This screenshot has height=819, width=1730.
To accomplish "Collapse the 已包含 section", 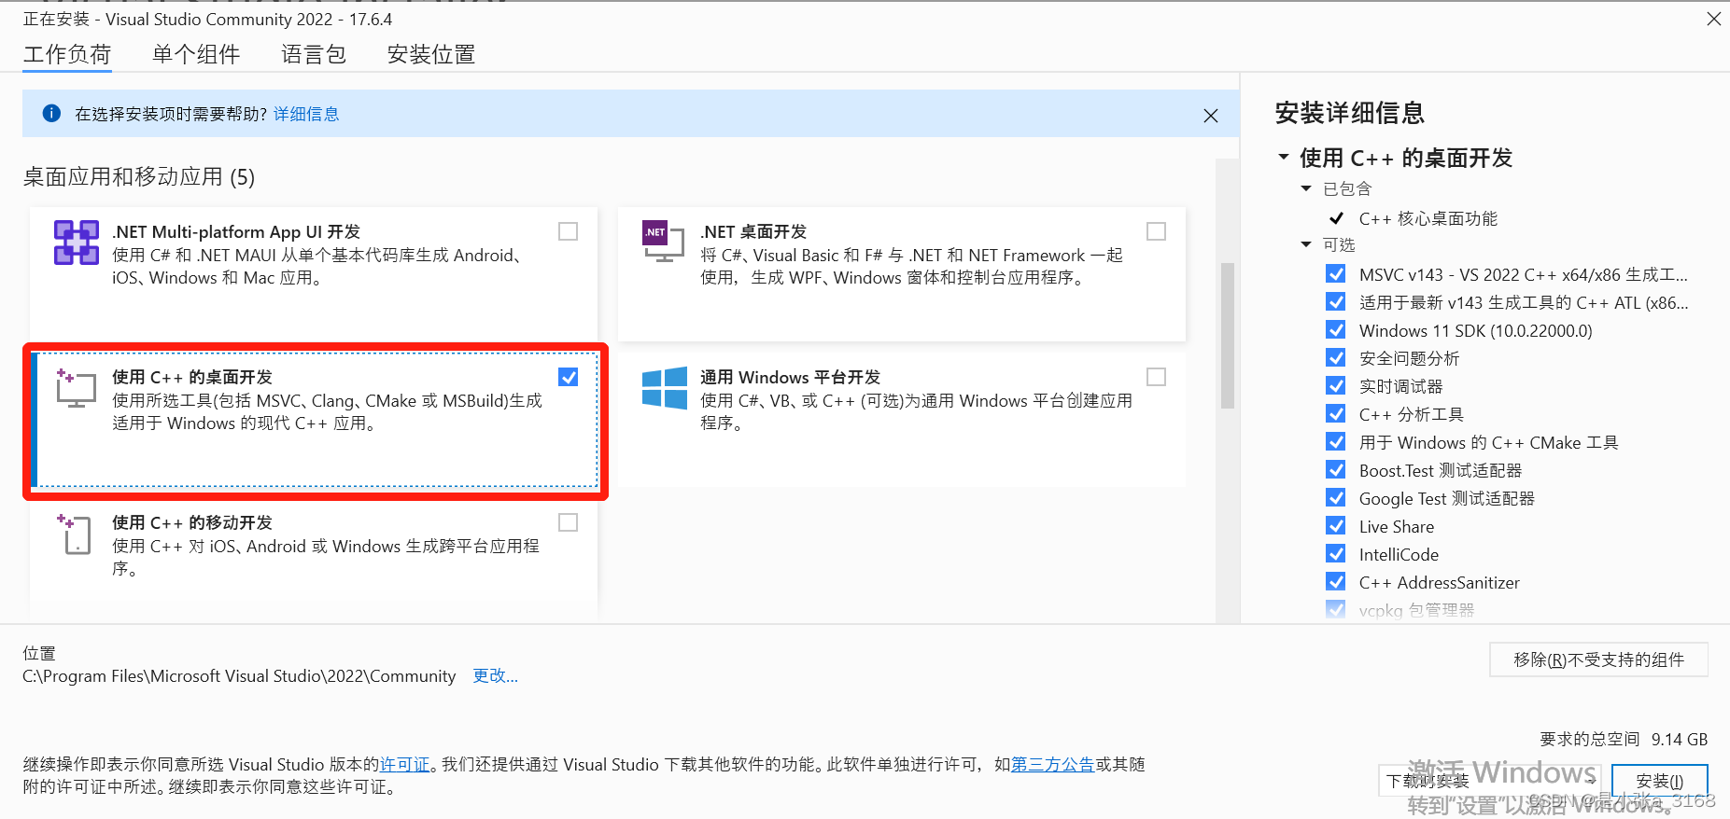I will point(1306,188).
